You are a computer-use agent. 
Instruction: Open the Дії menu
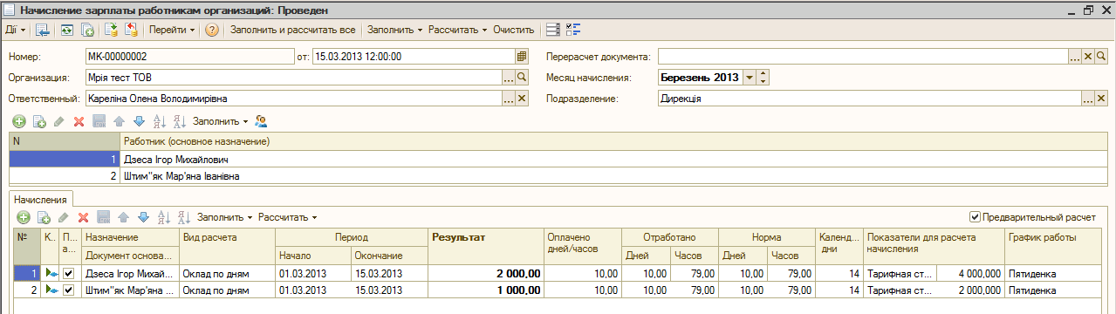[15, 30]
